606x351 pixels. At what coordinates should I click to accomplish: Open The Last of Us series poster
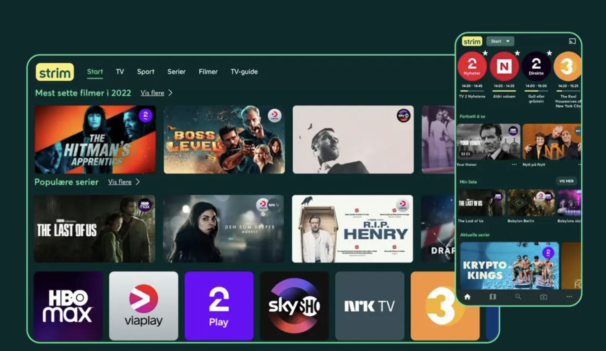94,229
